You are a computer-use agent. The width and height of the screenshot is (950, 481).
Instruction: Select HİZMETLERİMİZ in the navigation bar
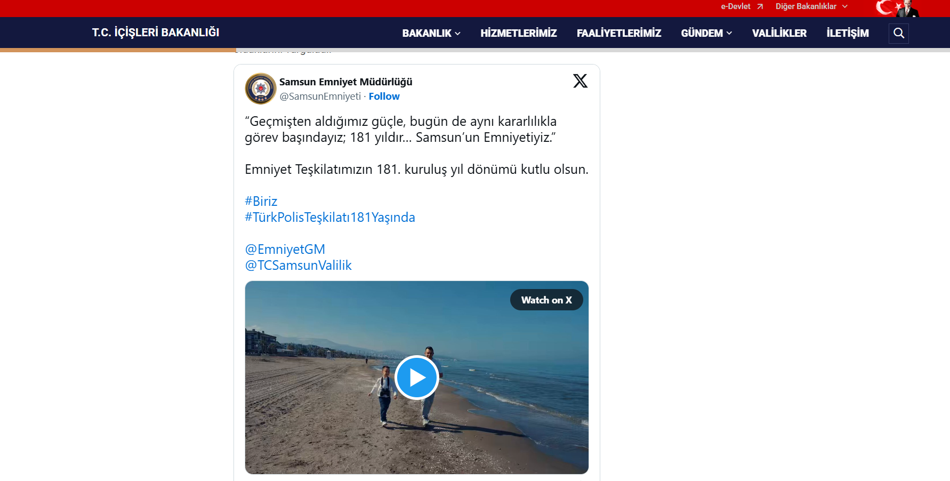tap(518, 33)
